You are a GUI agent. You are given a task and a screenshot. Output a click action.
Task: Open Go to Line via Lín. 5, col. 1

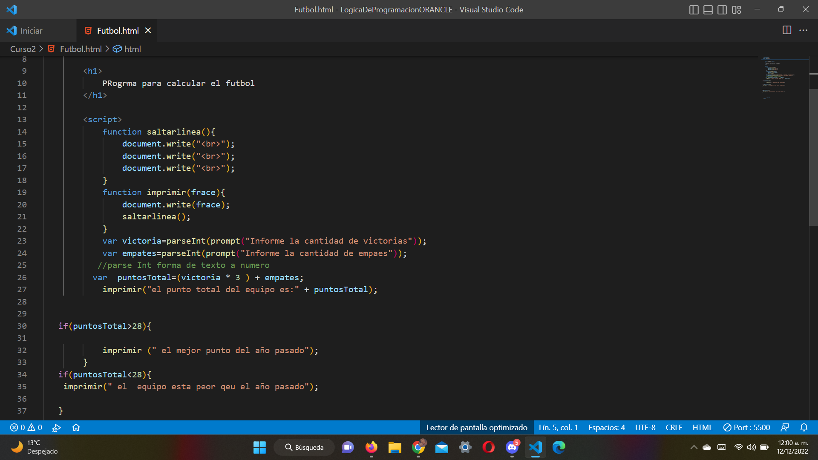tap(558, 428)
